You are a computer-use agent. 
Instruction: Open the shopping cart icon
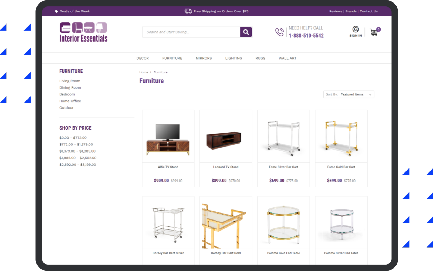(374, 32)
